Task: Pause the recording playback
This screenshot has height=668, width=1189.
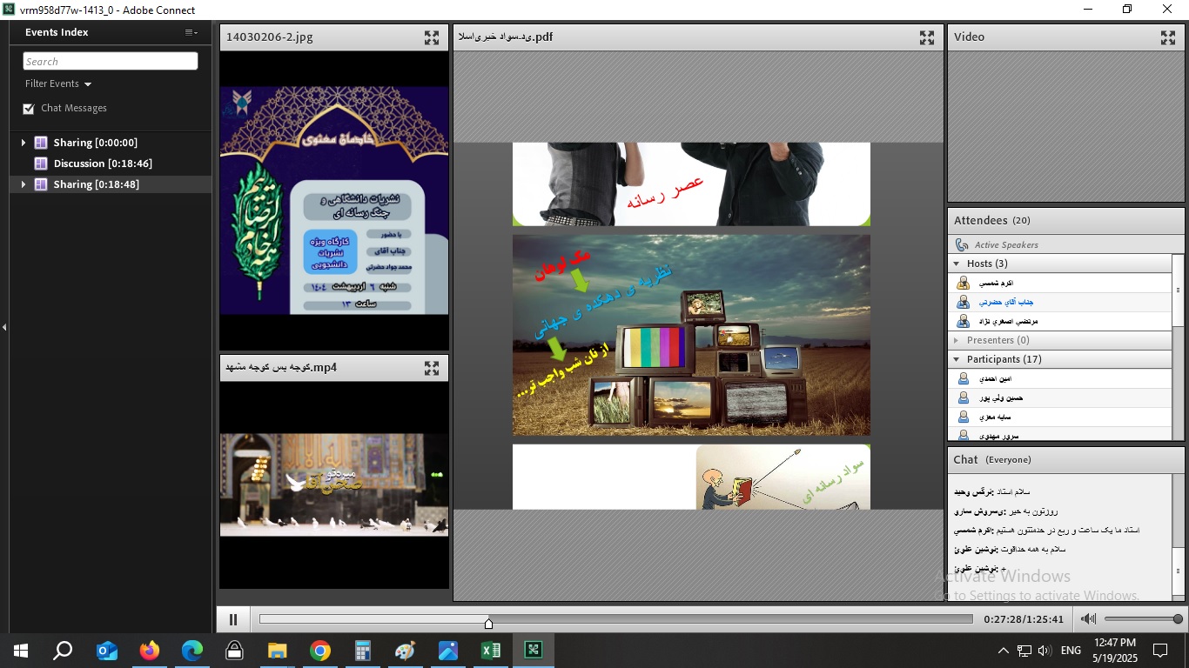Action: [233, 619]
